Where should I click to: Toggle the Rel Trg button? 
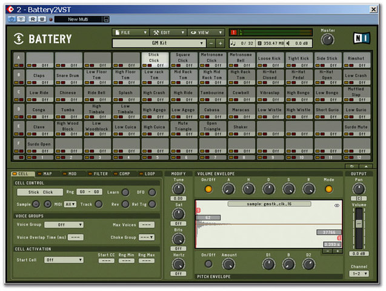pos(152,204)
